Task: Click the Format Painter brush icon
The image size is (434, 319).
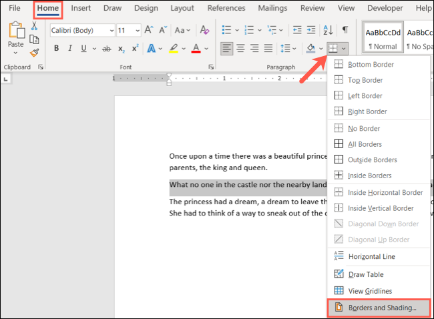Action: point(34,53)
